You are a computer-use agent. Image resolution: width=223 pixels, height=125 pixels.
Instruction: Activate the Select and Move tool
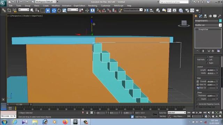click(x=54, y=10)
